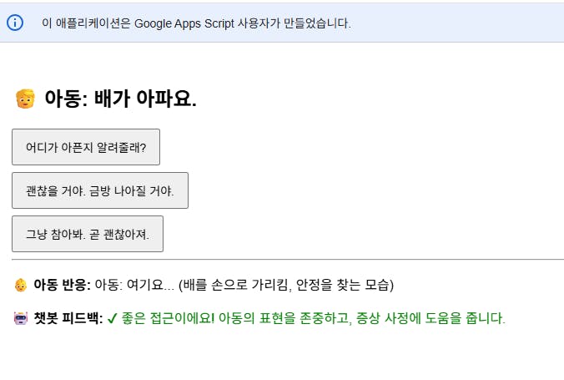Screen dimensions: 564x380
Task: Click the green checkmark in the chatbot feedback
Action: (x=113, y=318)
